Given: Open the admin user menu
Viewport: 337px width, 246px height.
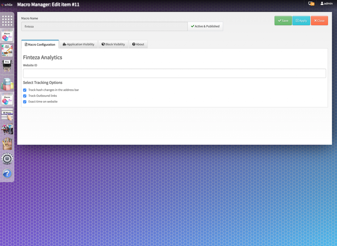Looking at the screenshot, I should coord(326,3).
